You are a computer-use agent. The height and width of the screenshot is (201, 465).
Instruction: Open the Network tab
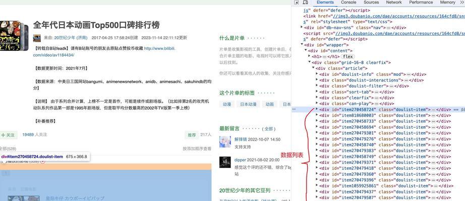coord(394,3)
